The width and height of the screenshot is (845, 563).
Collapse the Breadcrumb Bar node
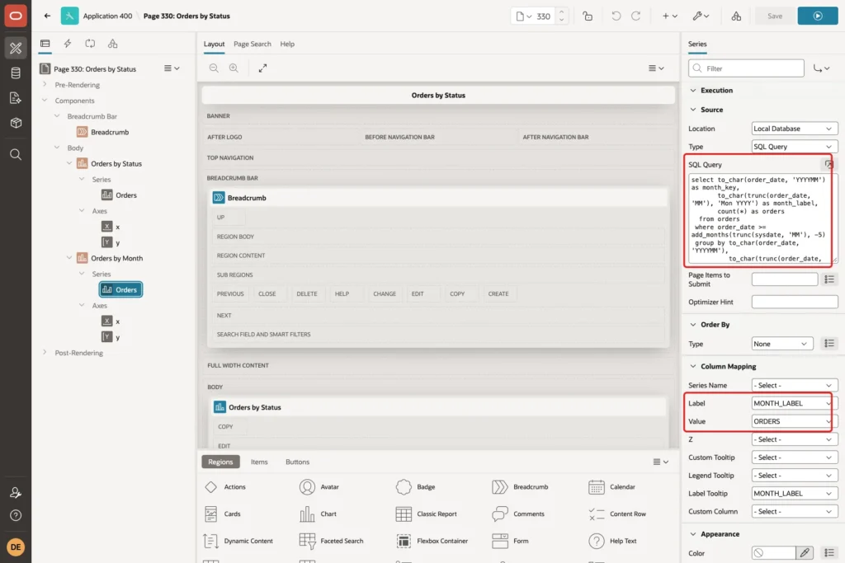pyautogui.click(x=57, y=115)
